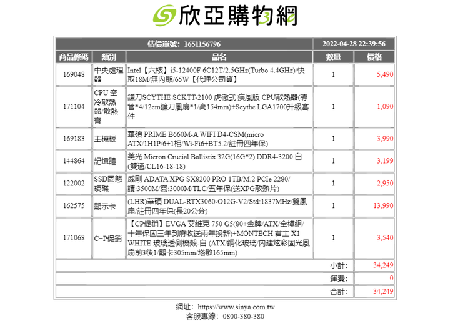Click the Micron Crucial Ballistix 32G product name
This screenshot has height=321, width=450.
[x=214, y=162]
